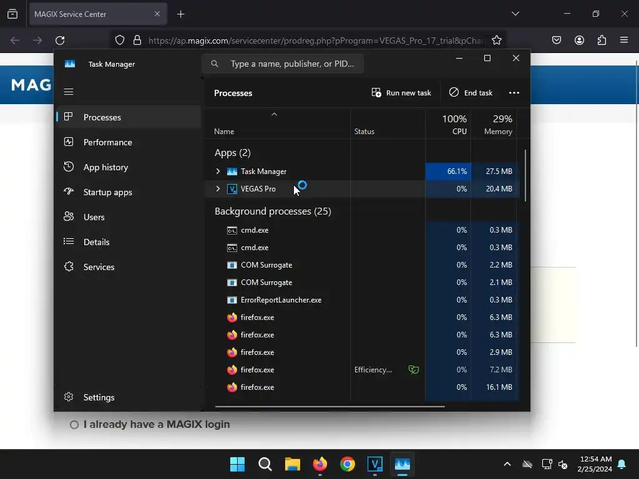This screenshot has width=639, height=479.
Task: Select the Task Manager process icon in list
Action: pos(232,172)
